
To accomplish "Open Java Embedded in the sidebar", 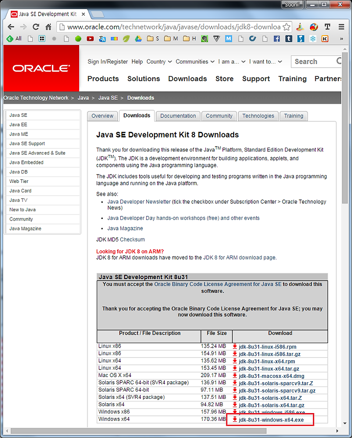I will [x=44, y=162].
